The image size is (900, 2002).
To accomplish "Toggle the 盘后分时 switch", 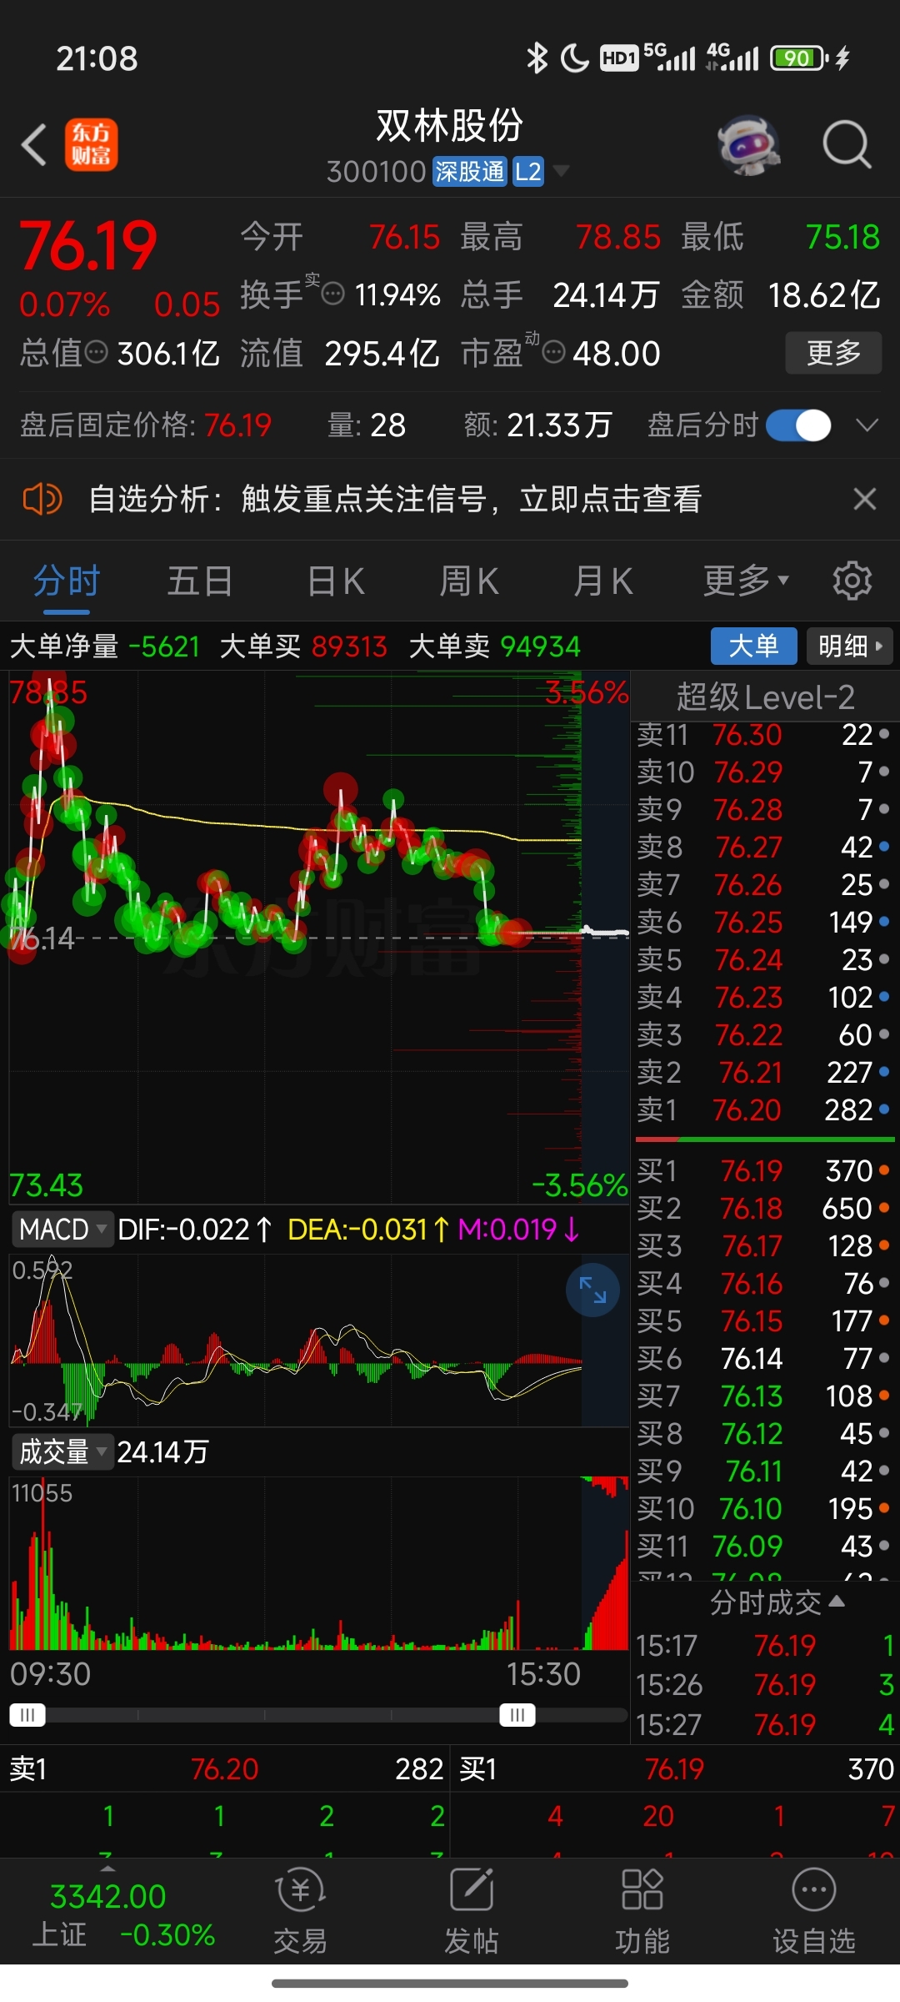I will (x=798, y=425).
